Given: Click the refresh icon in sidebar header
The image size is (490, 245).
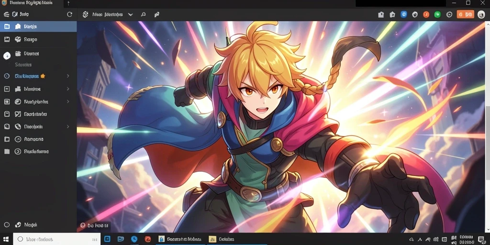Looking at the screenshot, I should pos(70,14).
